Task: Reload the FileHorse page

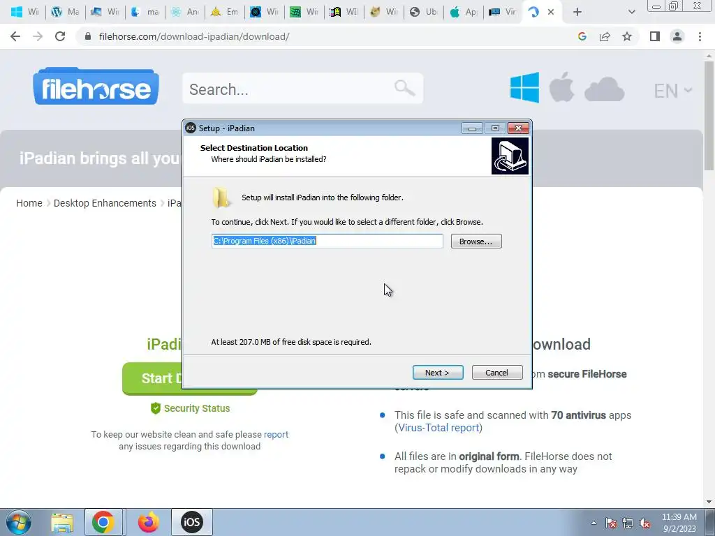Action: (60, 36)
